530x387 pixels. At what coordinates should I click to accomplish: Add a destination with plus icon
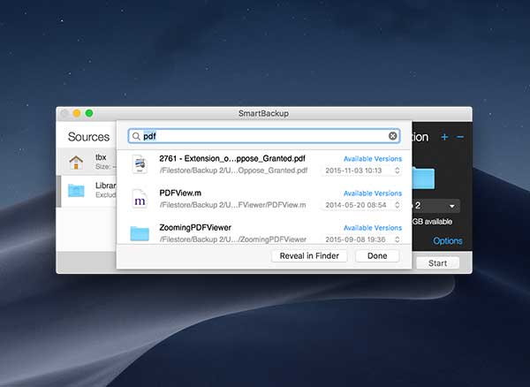point(444,137)
